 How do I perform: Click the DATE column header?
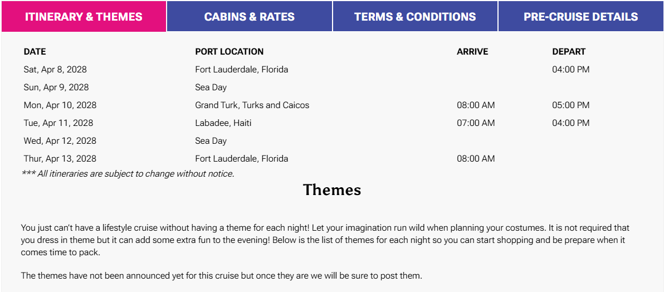tap(35, 52)
